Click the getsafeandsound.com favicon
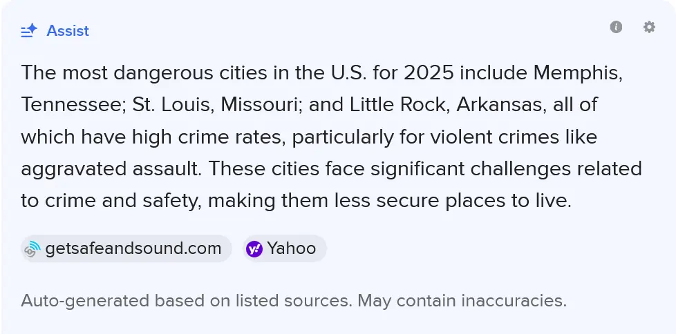676x334 pixels. (31, 249)
